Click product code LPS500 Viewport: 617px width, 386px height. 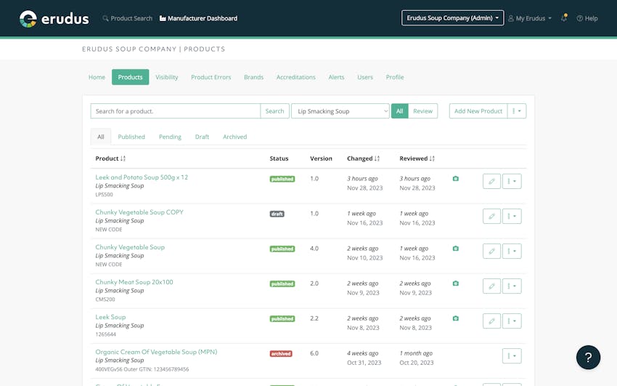[105, 195]
